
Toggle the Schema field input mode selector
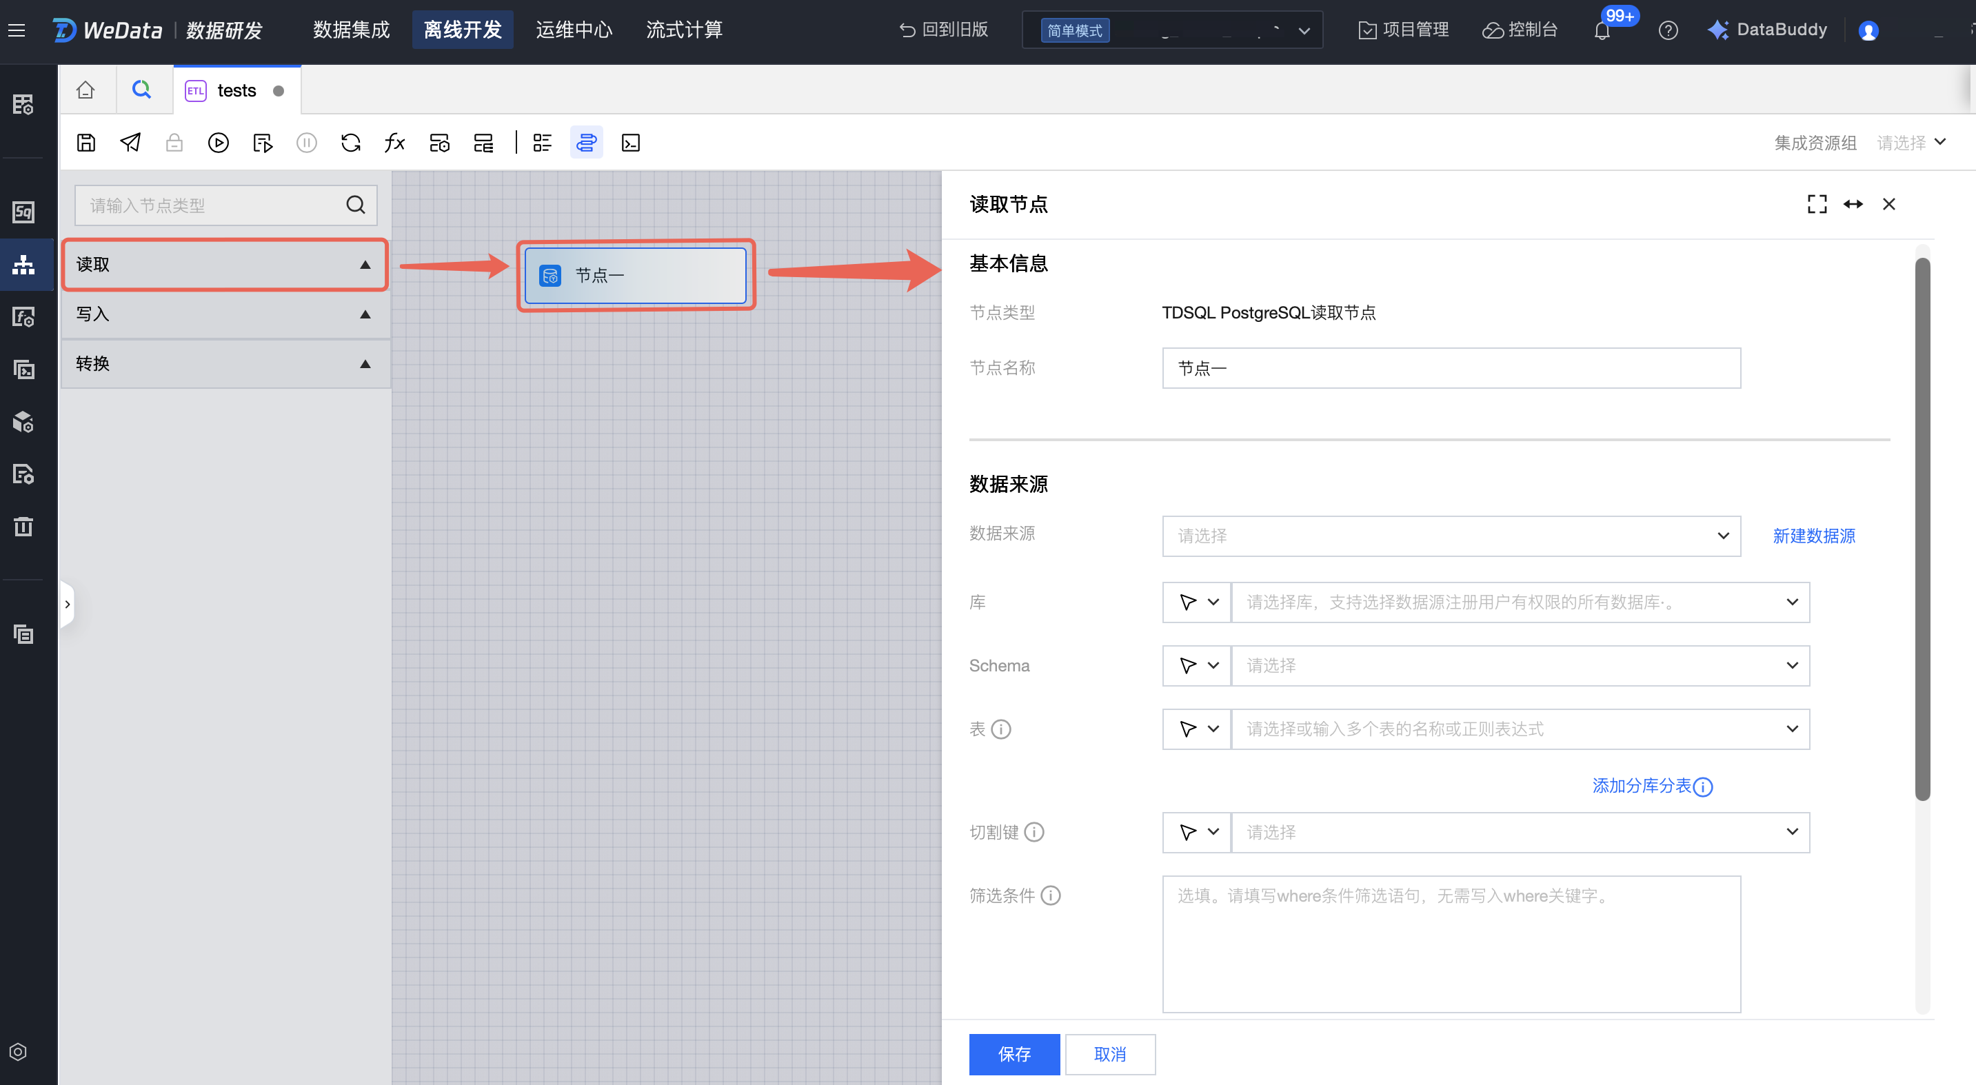pos(1198,666)
